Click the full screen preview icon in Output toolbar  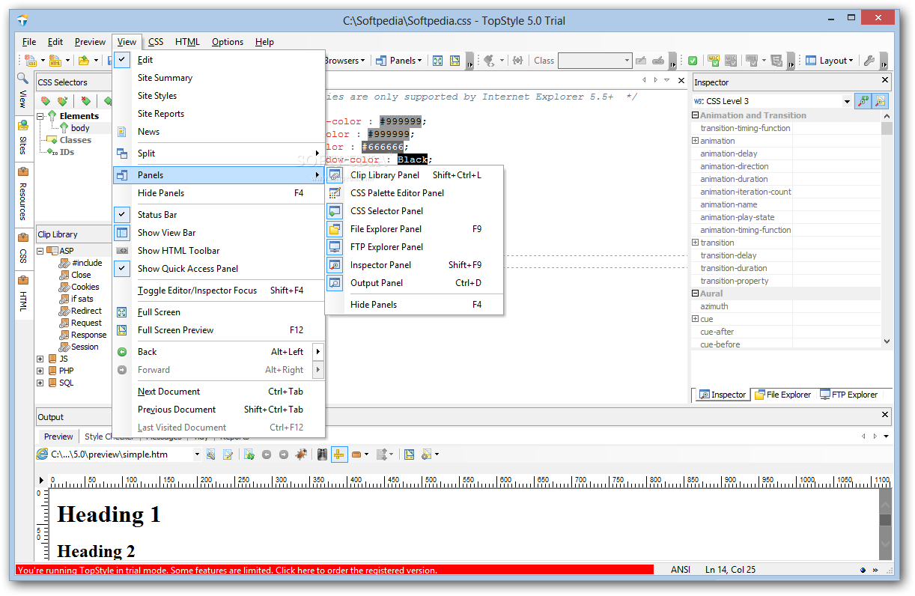[409, 454]
